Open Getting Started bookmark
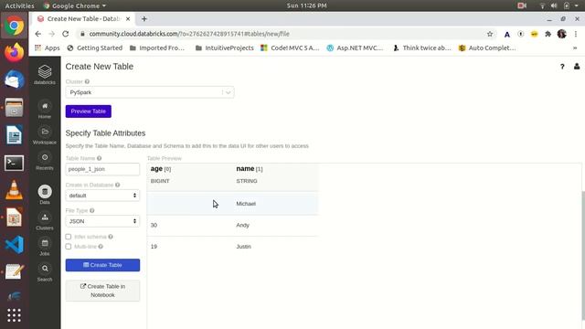585x329 pixels. coord(95,48)
